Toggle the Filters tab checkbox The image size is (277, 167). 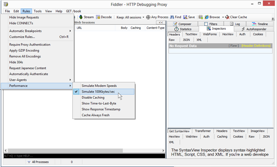(x=206, y=24)
